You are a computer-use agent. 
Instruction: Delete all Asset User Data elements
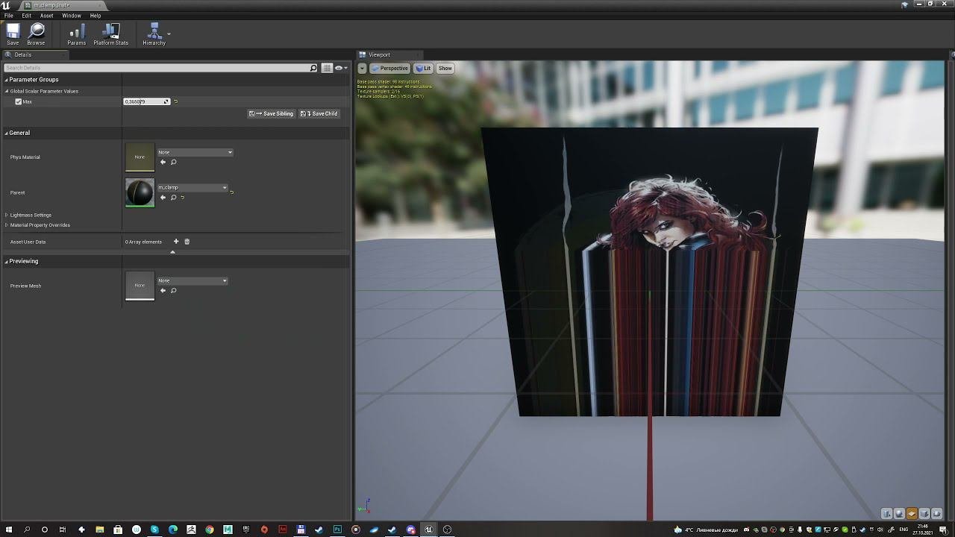pyautogui.click(x=187, y=242)
